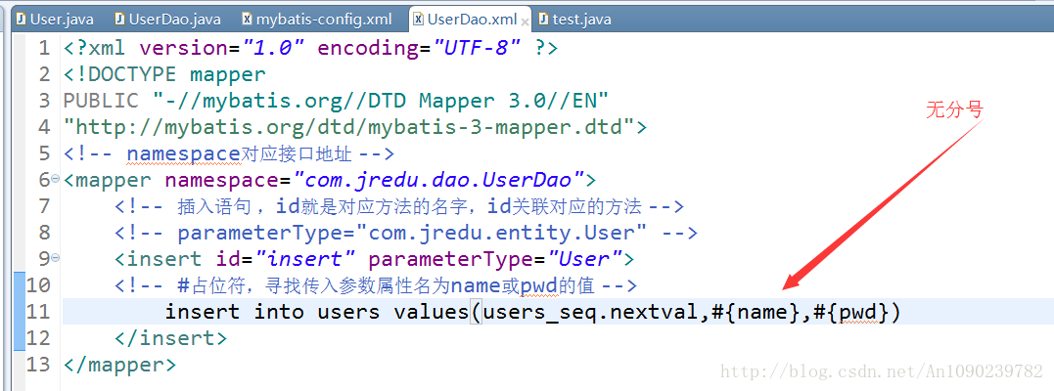
Task: Open the test.java tab
Action: (x=575, y=20)
